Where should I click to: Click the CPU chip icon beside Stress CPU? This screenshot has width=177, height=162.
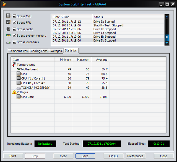tap(8, 16)
